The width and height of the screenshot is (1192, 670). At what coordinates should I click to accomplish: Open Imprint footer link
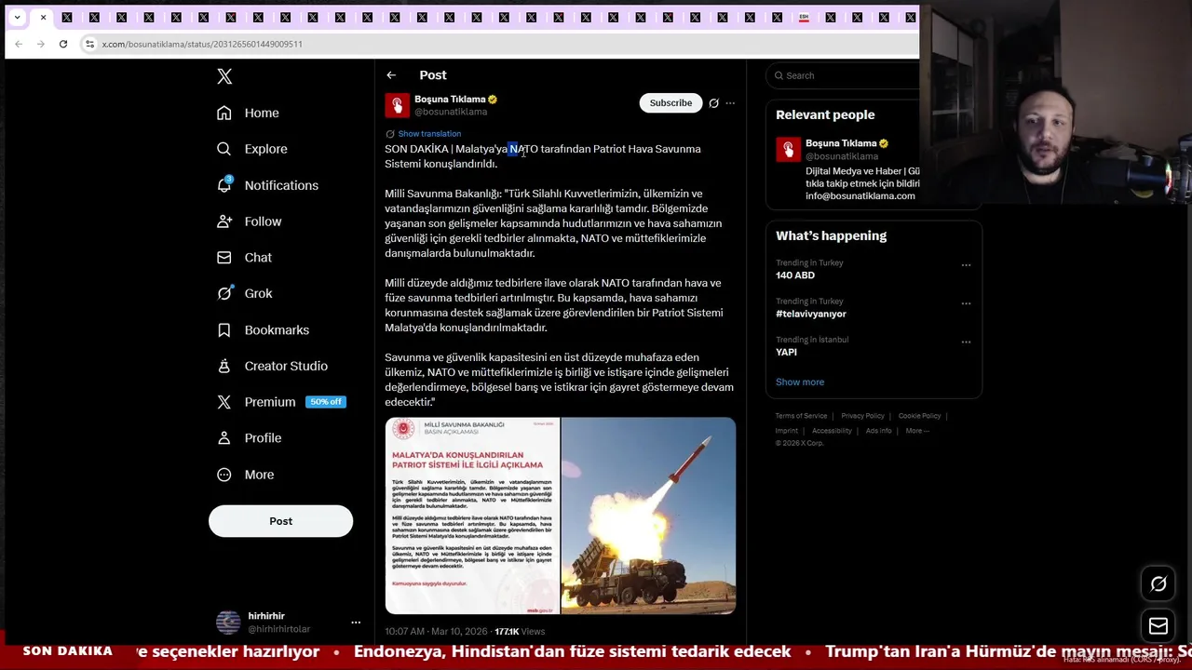787,431
